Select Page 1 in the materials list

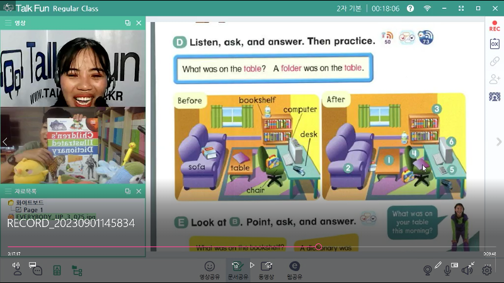[x=33, y=209]
